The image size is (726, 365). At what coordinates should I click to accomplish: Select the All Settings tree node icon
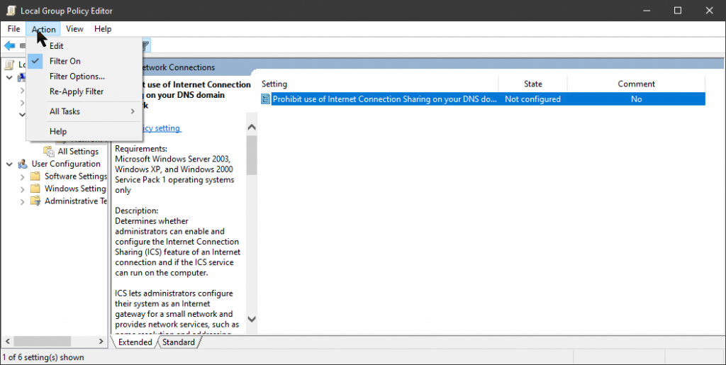click(48, 151)
